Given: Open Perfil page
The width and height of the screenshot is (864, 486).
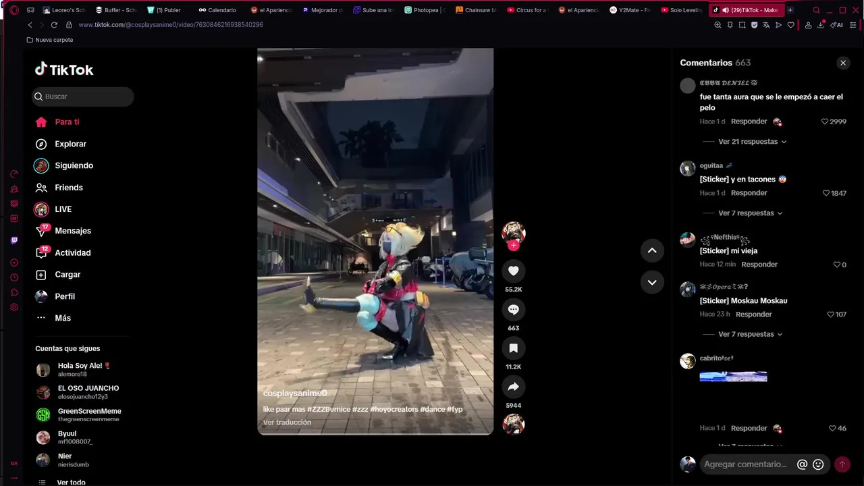Looking at the screenshot, I should click(x=65, y=296).
